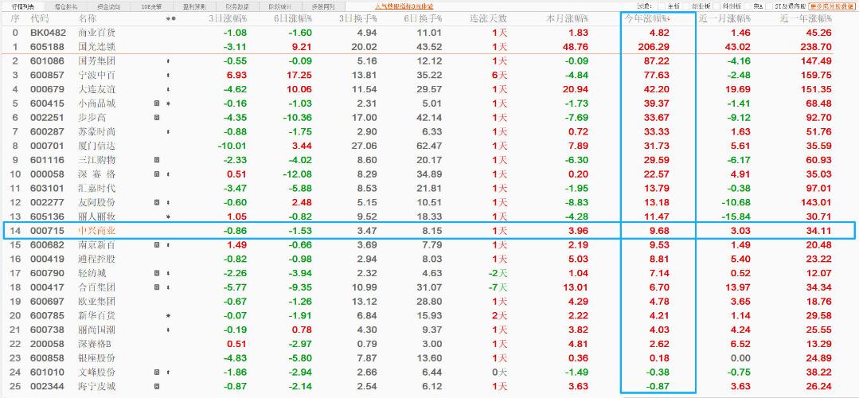
Task: Tick the 创业板 filter checkbox
Action: click(x=687, y=6)
